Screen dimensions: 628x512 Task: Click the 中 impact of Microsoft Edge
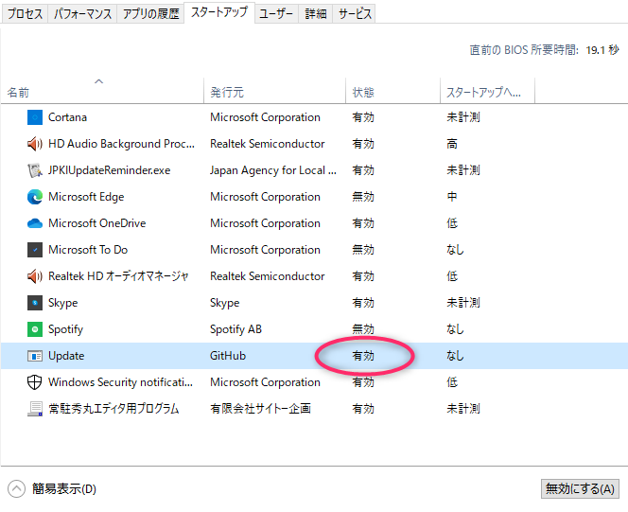click(452, 197)
